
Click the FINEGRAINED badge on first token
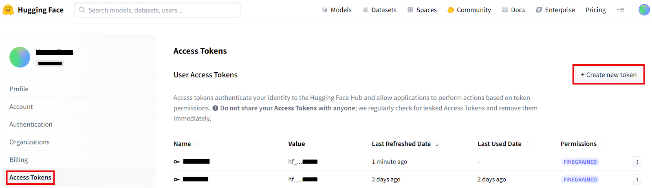coord(580,162)
